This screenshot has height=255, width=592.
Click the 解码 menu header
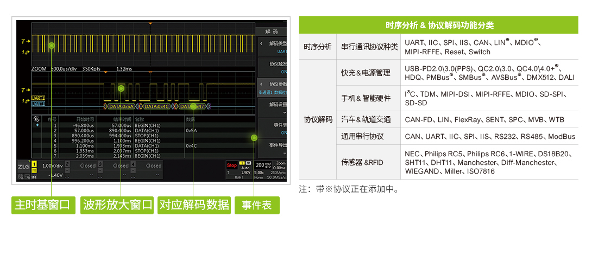[x=271, y=31]
